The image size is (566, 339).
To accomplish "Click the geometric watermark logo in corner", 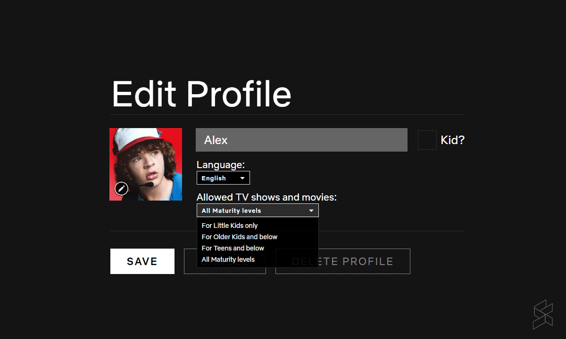I will 542,315.
